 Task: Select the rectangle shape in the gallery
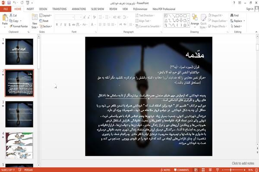pos(177,16)
